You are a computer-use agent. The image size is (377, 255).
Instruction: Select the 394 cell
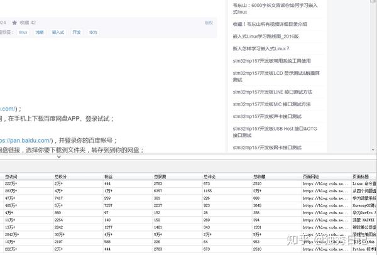(276, 220)
